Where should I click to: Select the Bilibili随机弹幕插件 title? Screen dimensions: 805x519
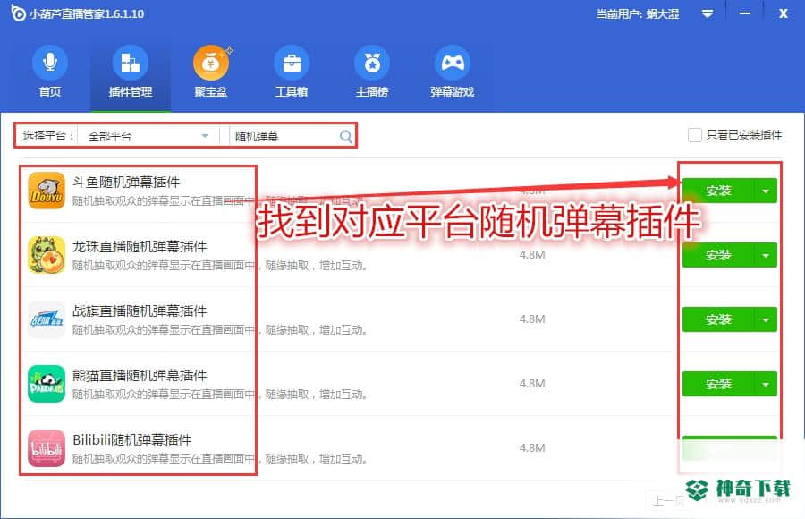pos(132,440)
